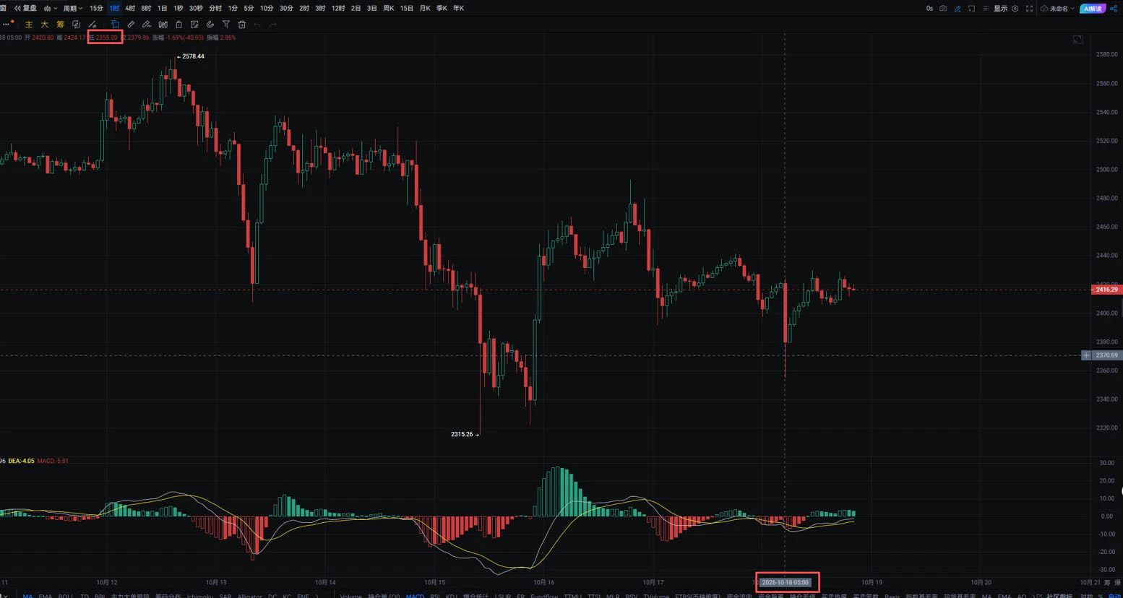Click the blue pen edit icon

[958, 9]
